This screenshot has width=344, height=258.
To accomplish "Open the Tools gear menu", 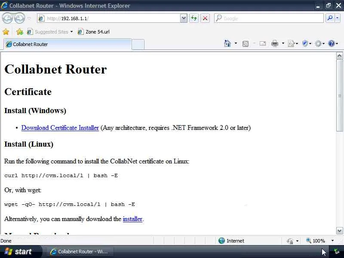I will point(319,44).
